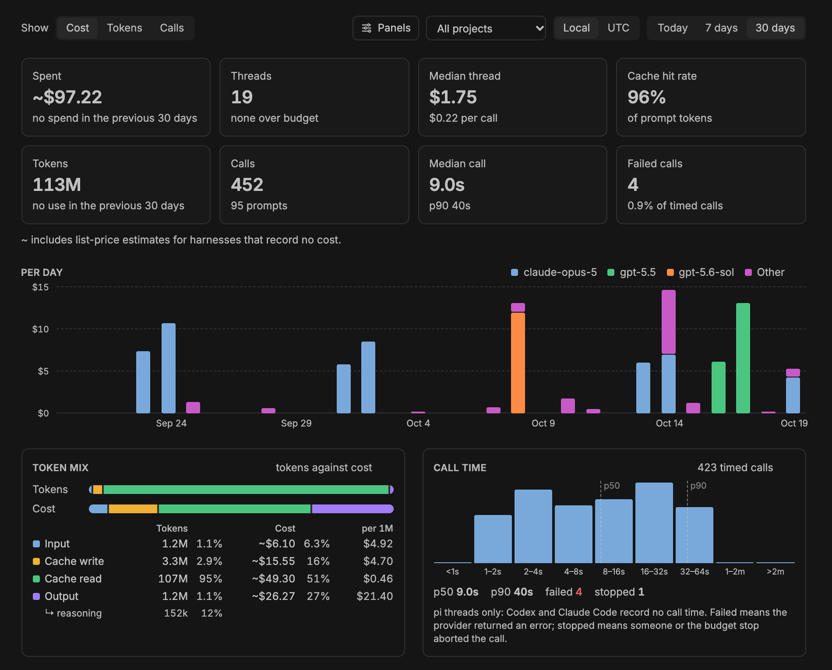Click the '~$49.30' cache read cost
Image resolution: width=832 pixels, height=670 pixels.
273,579
